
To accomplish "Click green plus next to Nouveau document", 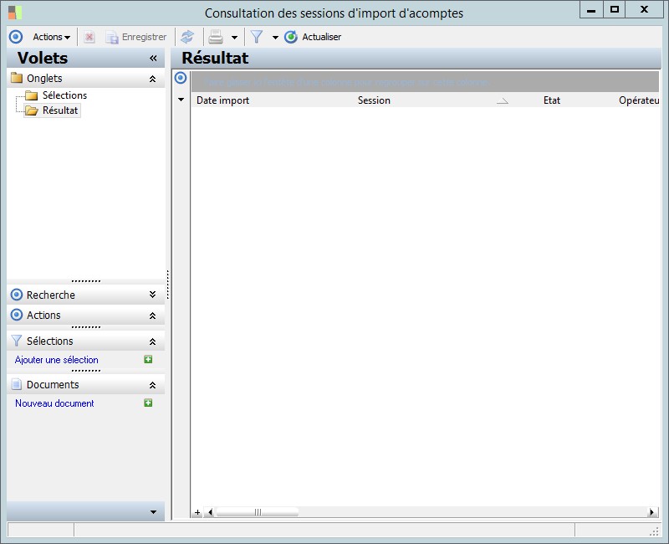I will coord(148,403).
